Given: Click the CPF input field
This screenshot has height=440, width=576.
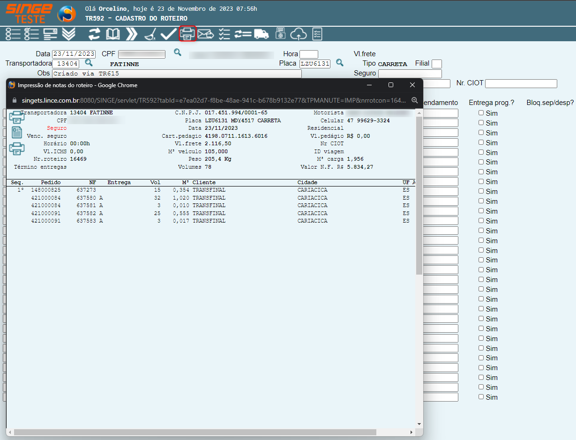Looking at the screenshot, I should [142, 54].
